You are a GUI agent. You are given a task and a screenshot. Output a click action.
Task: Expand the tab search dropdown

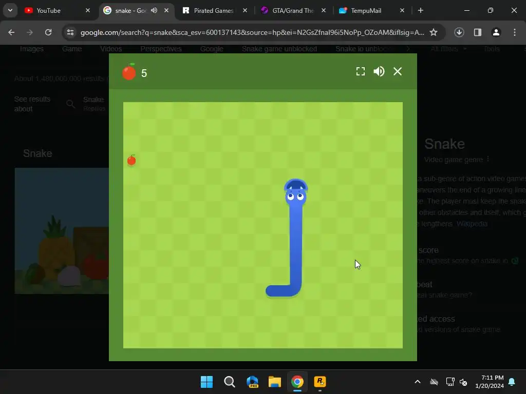click(x=10, y=10)
